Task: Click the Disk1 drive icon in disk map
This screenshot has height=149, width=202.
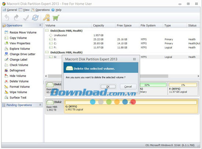Action: (x=50, y=85)
